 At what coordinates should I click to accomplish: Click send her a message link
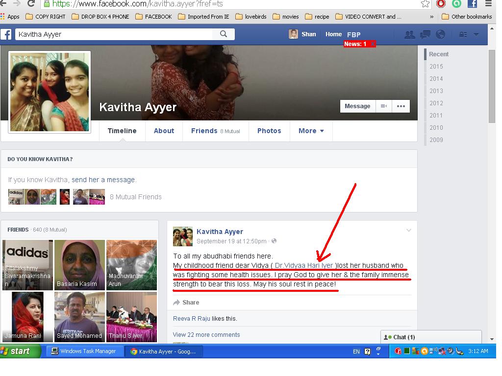tap(103, 180)
